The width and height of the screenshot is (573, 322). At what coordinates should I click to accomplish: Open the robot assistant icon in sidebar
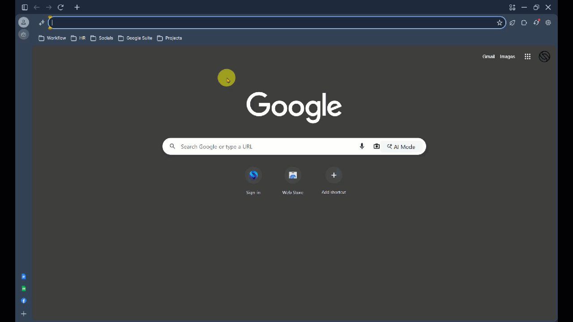(24, 34)
